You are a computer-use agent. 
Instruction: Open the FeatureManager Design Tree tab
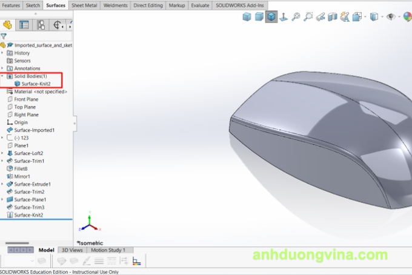[8, 25]
